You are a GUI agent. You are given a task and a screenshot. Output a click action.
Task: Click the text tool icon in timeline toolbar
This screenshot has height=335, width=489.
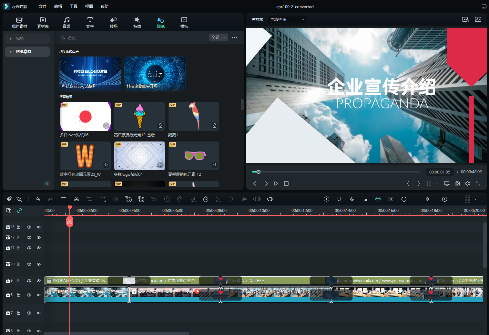(x=102, y=199)
